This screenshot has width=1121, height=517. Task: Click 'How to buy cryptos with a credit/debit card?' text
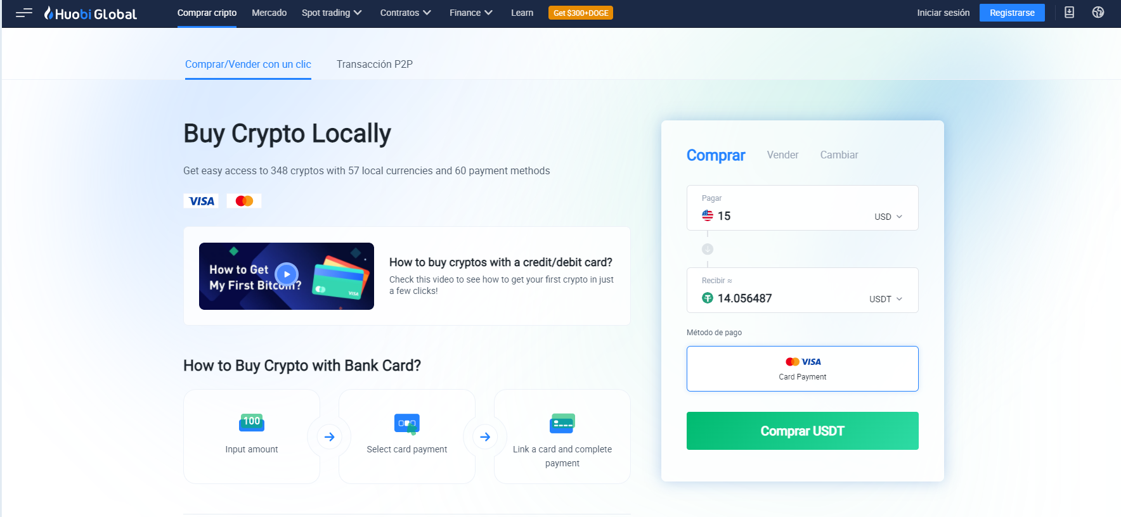click(x=501, y=262)
